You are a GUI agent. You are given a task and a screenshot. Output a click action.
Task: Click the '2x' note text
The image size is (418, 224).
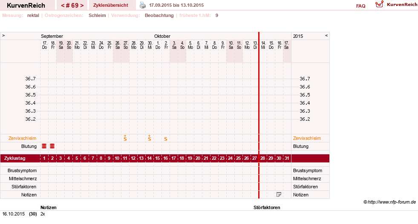click(x=43, y=214)
